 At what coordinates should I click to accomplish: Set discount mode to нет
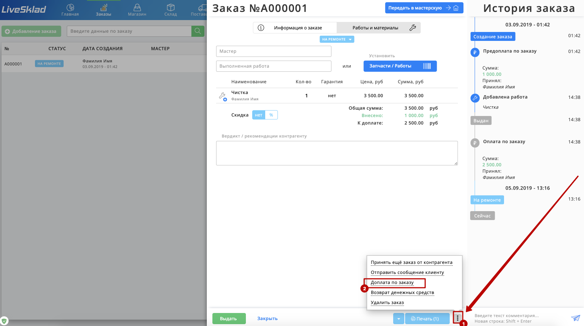click(x=259, y=115)
